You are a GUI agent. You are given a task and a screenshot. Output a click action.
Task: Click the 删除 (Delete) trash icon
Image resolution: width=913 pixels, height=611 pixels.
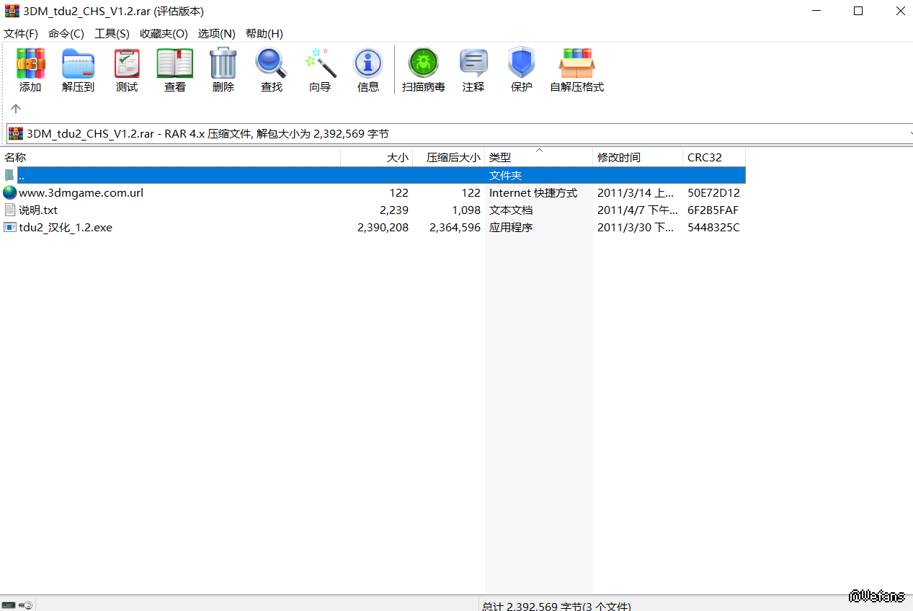[223, 69]
